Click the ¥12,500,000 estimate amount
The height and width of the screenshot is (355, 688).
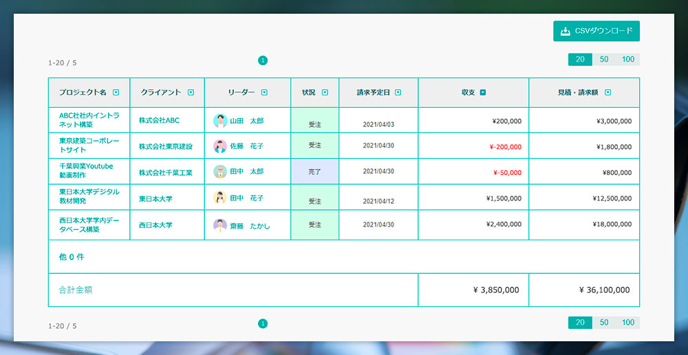point(612,198)
